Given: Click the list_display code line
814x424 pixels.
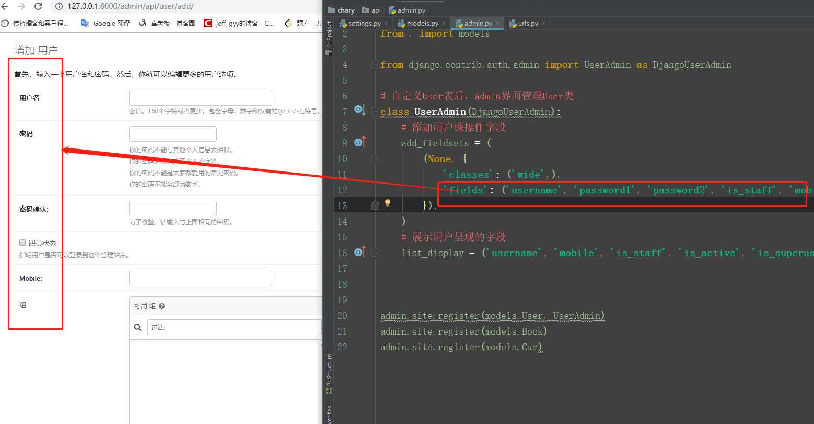Looking at the screenshot, I should point(607,253).
